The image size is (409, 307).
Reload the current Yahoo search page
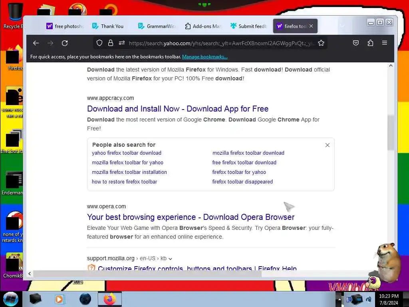tap(65, 43)
